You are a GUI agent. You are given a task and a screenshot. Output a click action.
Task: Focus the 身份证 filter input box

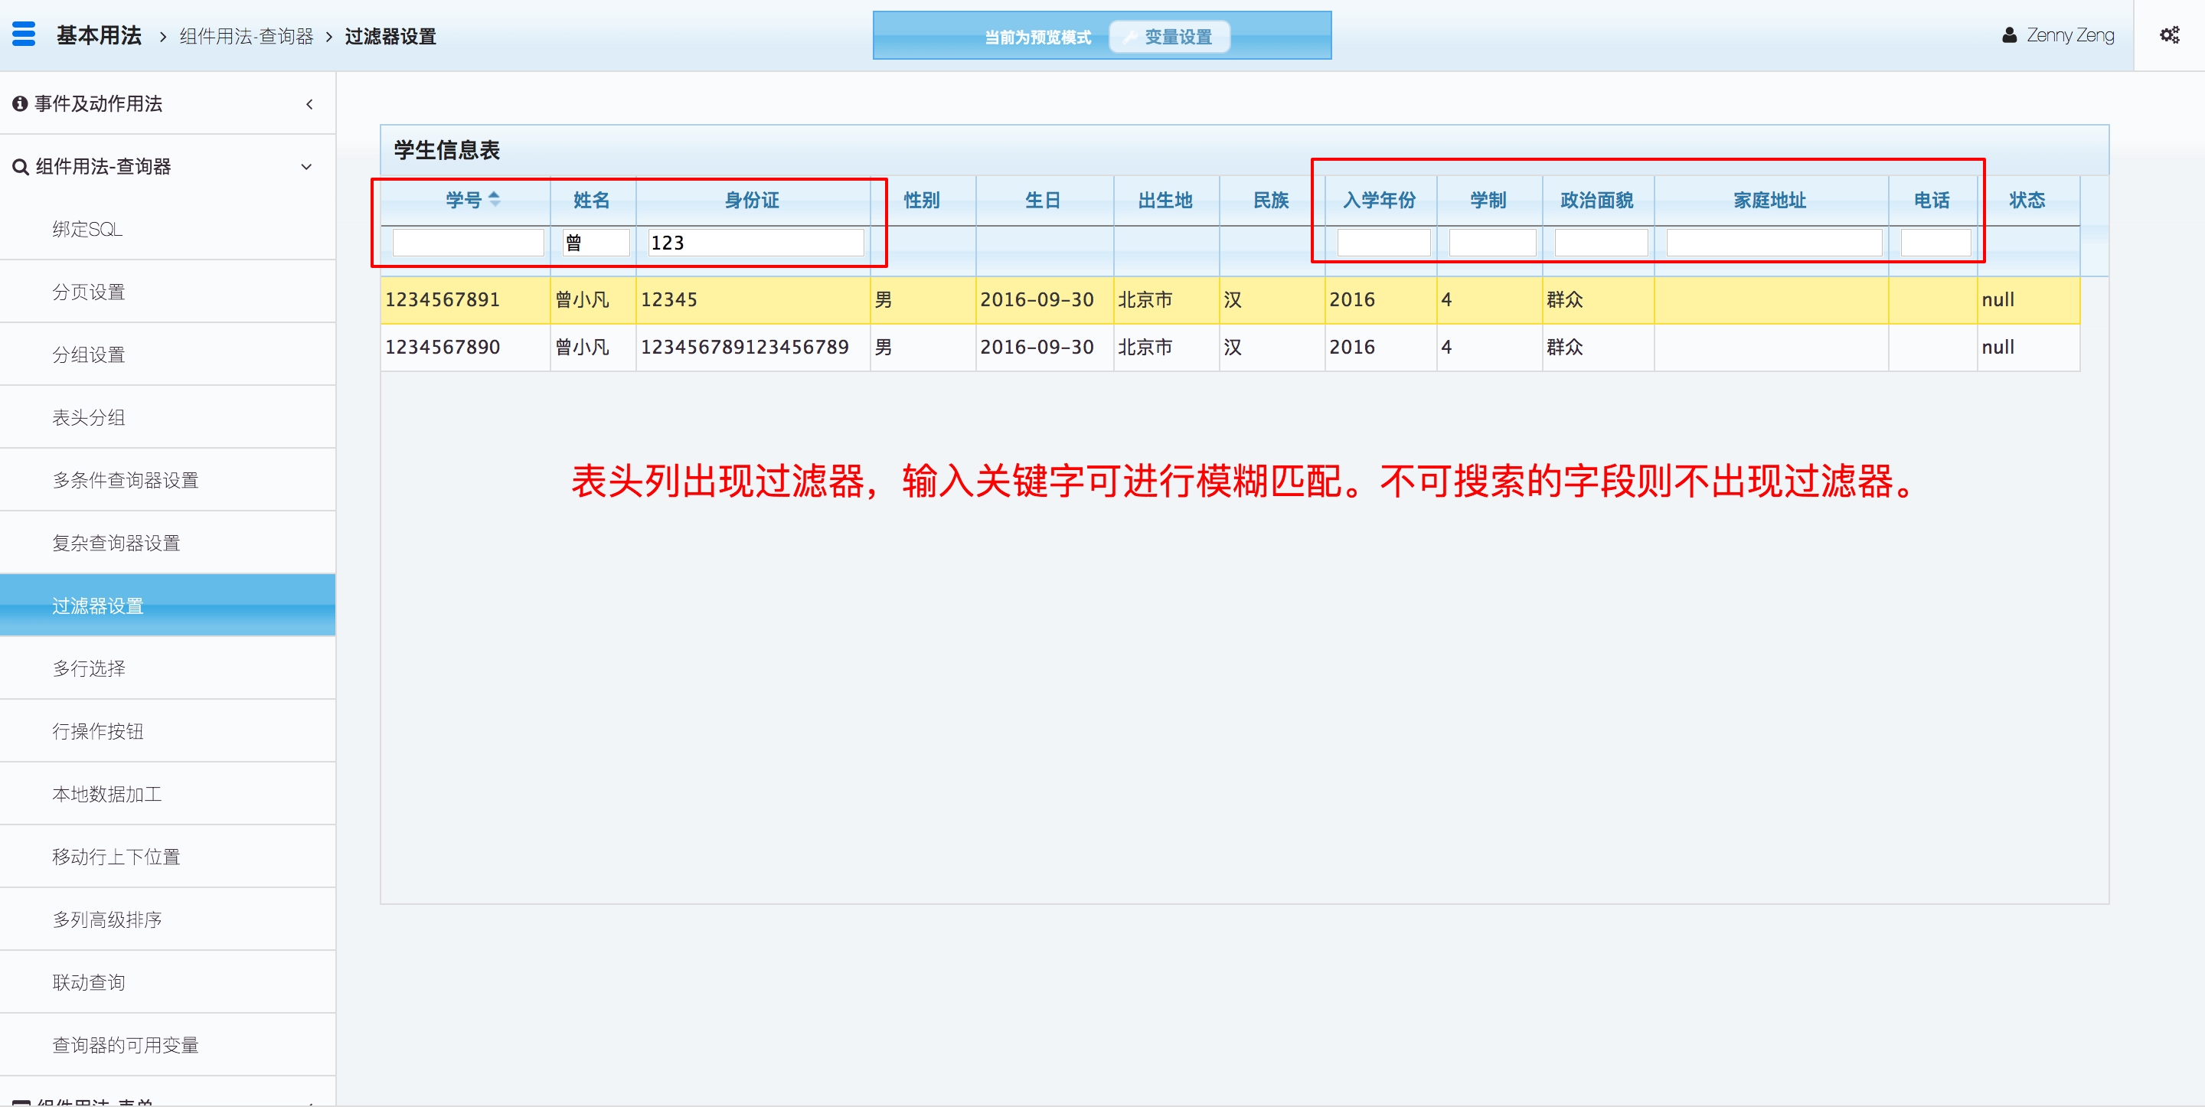point(755,242)
